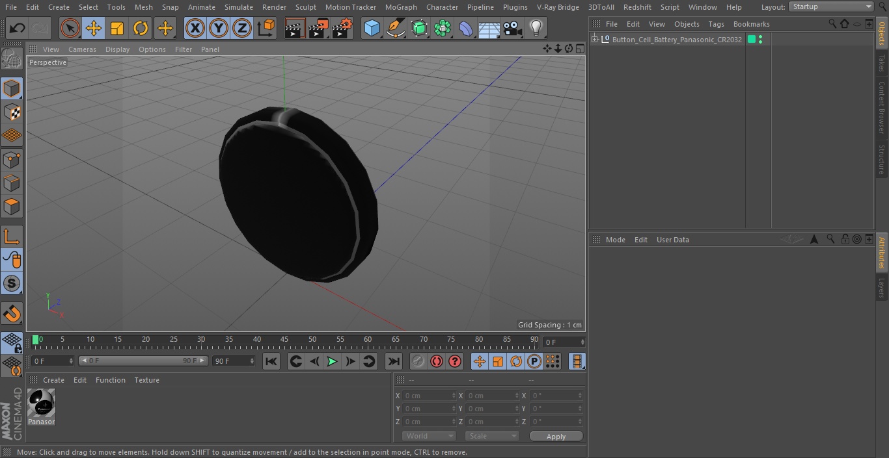Add a light object with bulb icon

point(536,28)
